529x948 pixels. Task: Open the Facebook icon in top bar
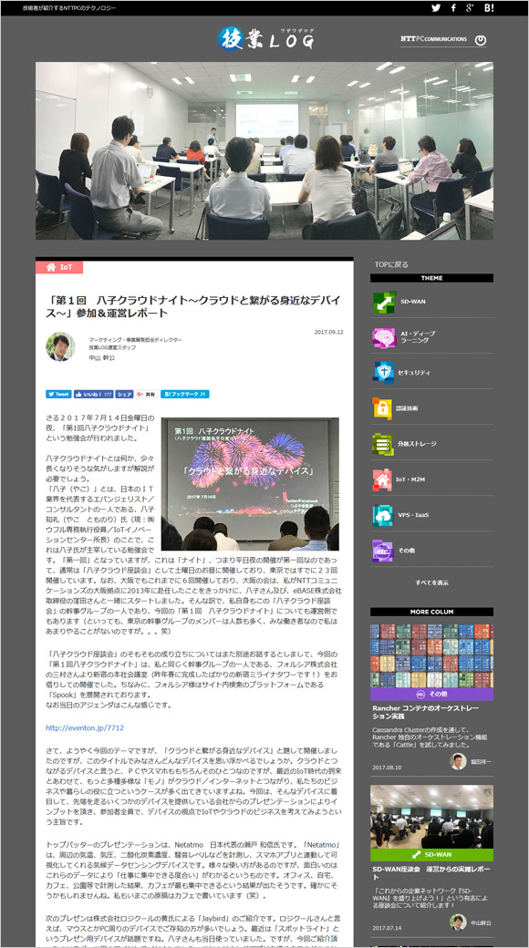tap(453, 8)
